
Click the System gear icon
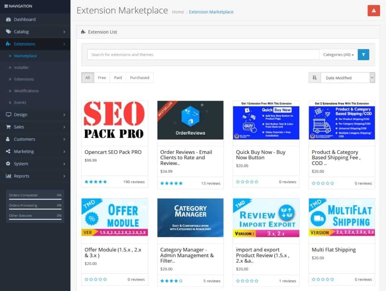pos(8,164)
